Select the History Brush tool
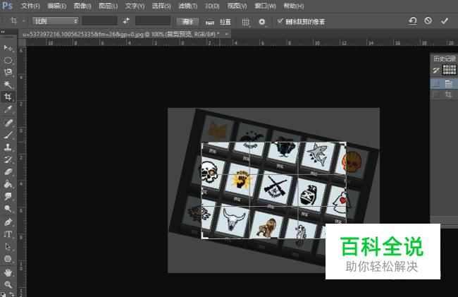 tap(8, 159)
